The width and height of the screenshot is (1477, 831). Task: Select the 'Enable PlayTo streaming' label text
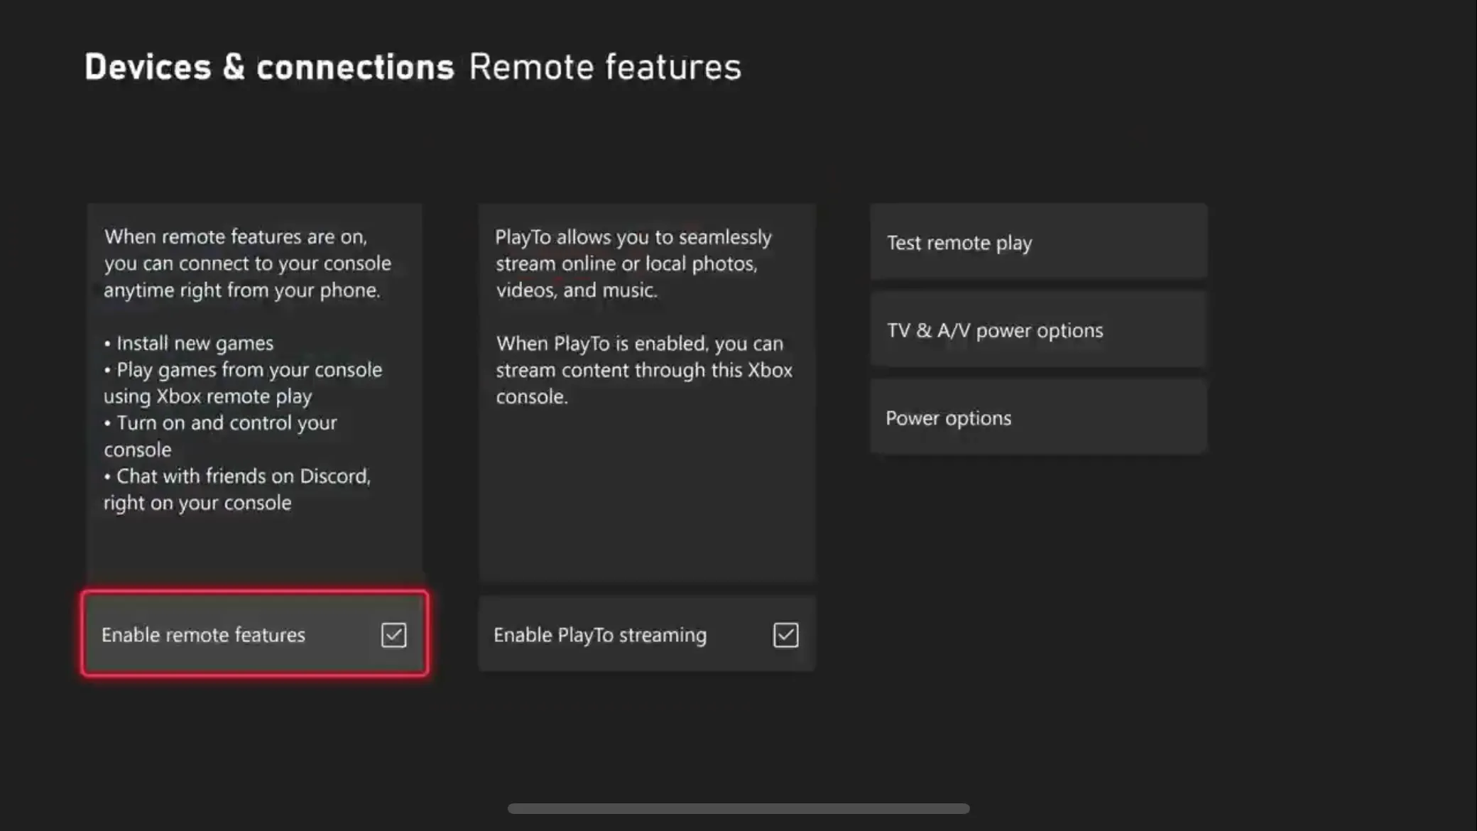(600, 634)
